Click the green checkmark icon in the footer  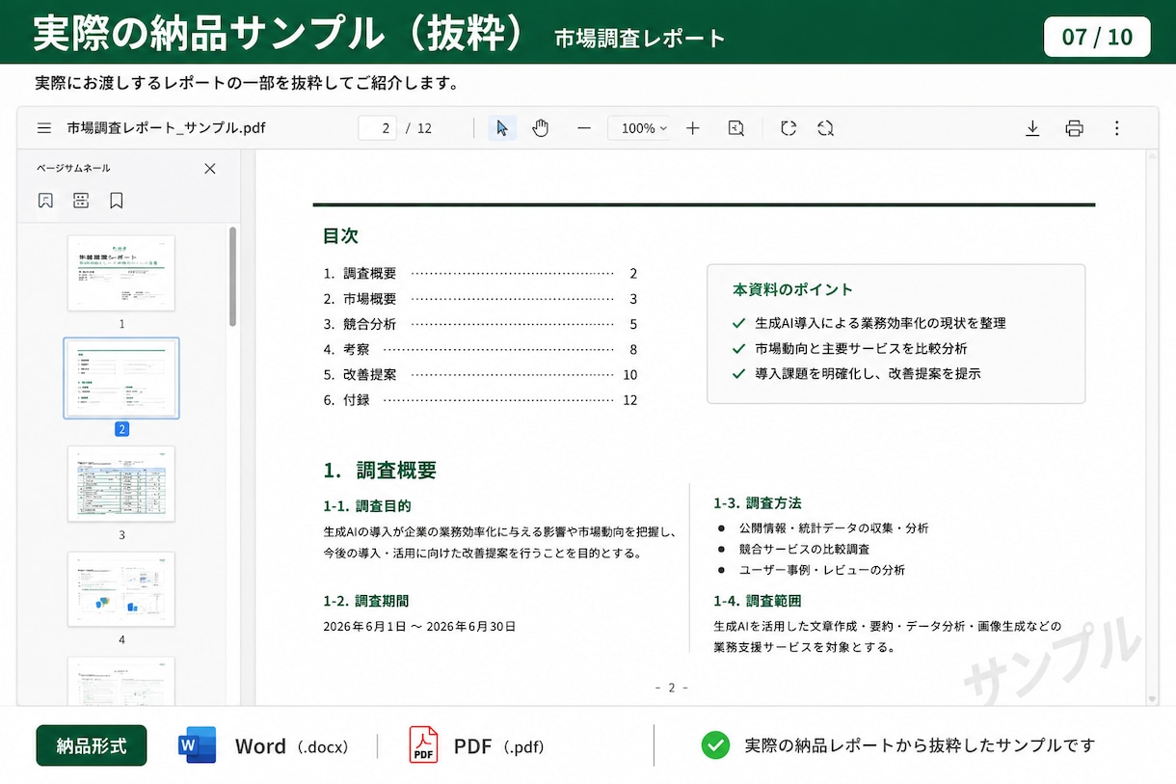coord(715,745)
